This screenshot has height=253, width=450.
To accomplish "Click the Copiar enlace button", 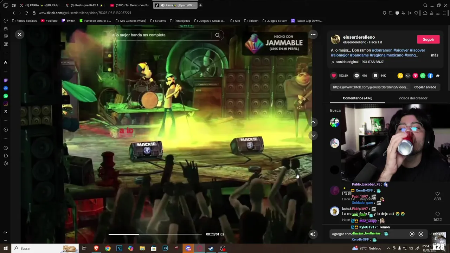I will [x=425, y=87].
